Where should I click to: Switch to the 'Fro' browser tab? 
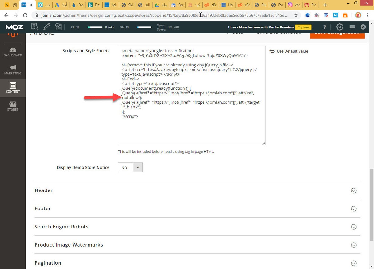click(x=310, y=5)
